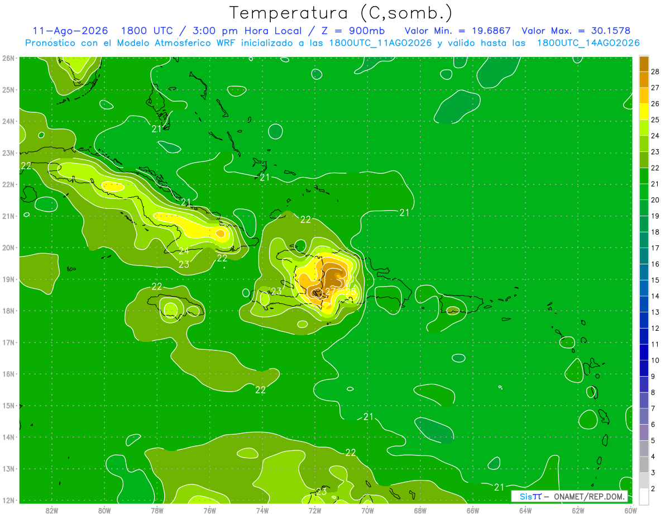The height and width of the screenshot is (518, 670).
Task: Click the latitude label '24N'
Action: [x=8, y=121]
